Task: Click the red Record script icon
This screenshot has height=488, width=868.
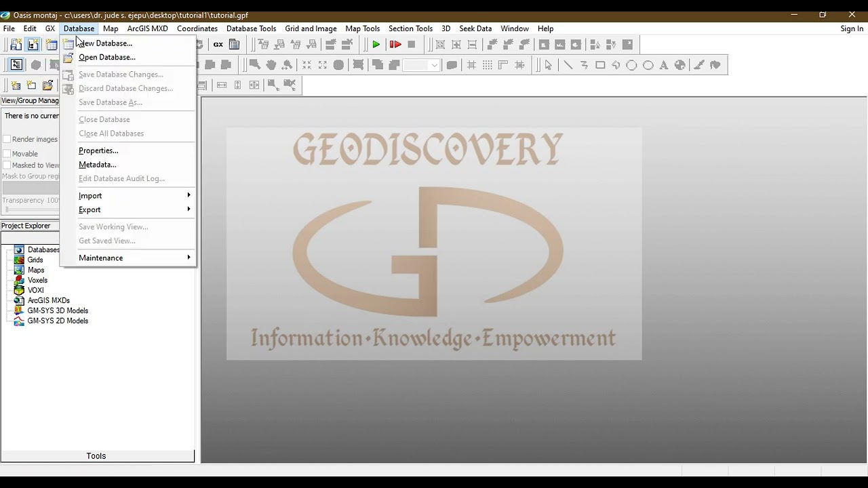Action: click(x=395, y=45)
